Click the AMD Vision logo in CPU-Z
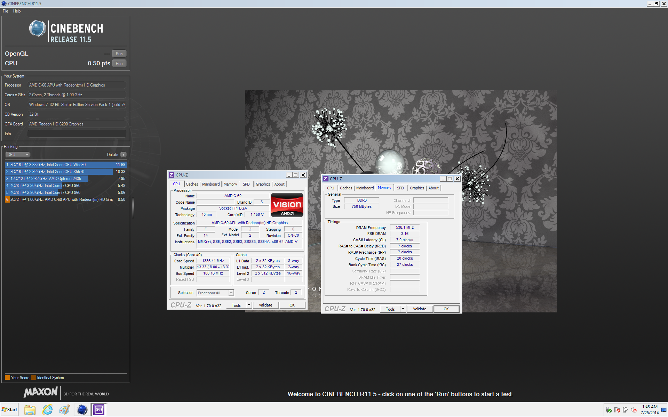The width and height of the screenshot is (668, 417). click(x=287, y=205)
